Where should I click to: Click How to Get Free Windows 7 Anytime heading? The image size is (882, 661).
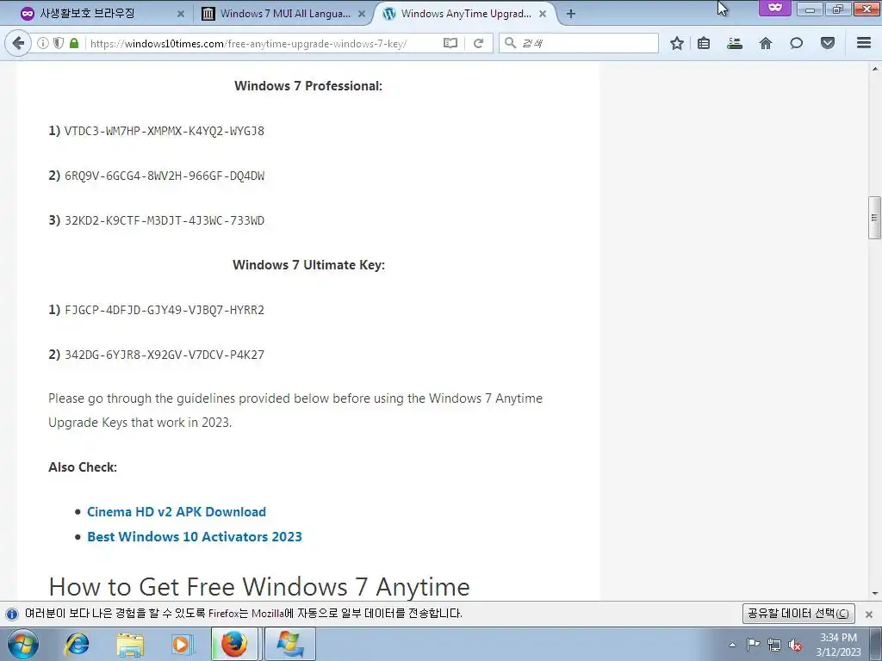pos(259,587)
